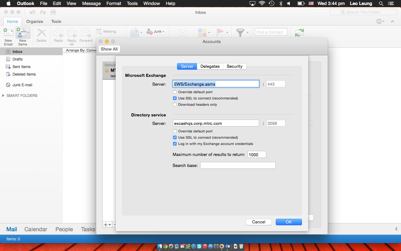Viewport: 401px width, 251px height.
Task: Click the Directory service Server field
Action: [216, 123]
